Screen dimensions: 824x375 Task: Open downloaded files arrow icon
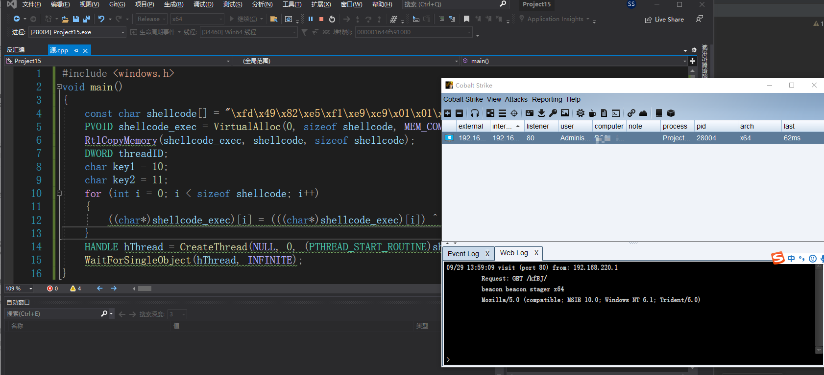pyautogui.click(x=541, y=113)
